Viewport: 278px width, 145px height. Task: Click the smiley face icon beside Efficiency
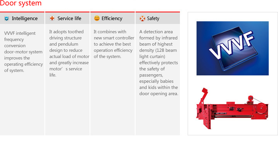coord(97,18)
